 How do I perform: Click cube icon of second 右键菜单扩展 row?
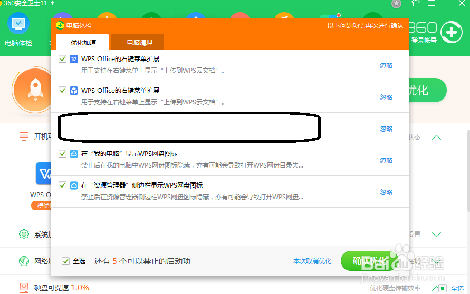74,91
